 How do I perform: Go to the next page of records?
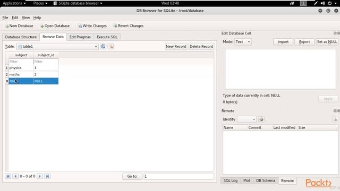40,176
